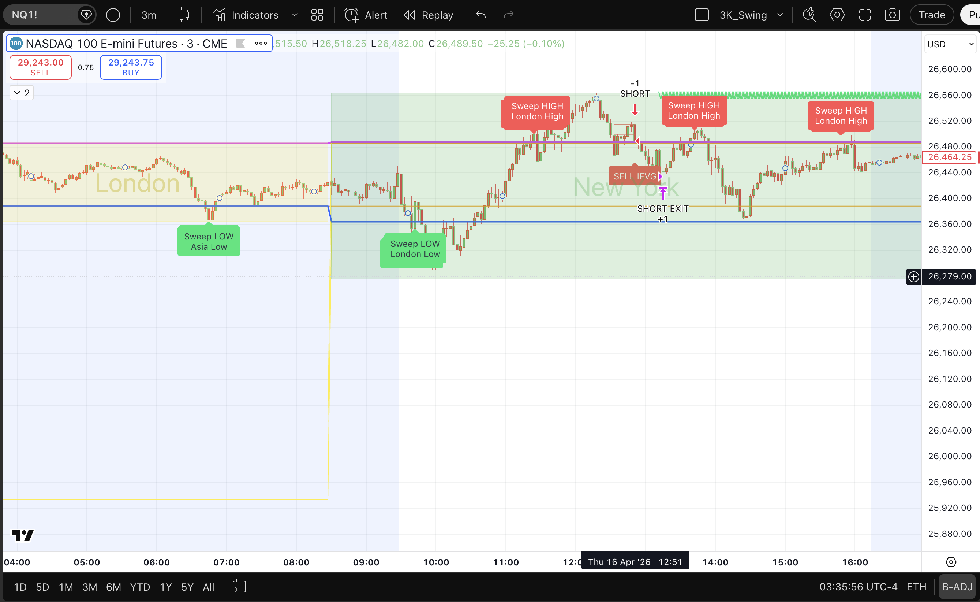Click the SELL IFVG label
The height and width of the screenshot is (602, 980).
[634, 176]
